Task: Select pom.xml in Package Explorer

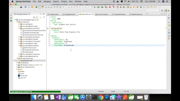Action: [23, 78]
